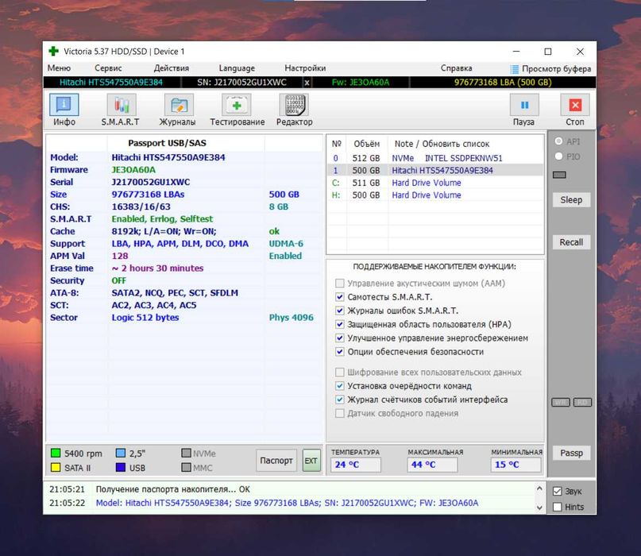641x556 pixels.
Task: Select C: 511 GB Hard Drive Volume
Action: [x=435, y=183]
